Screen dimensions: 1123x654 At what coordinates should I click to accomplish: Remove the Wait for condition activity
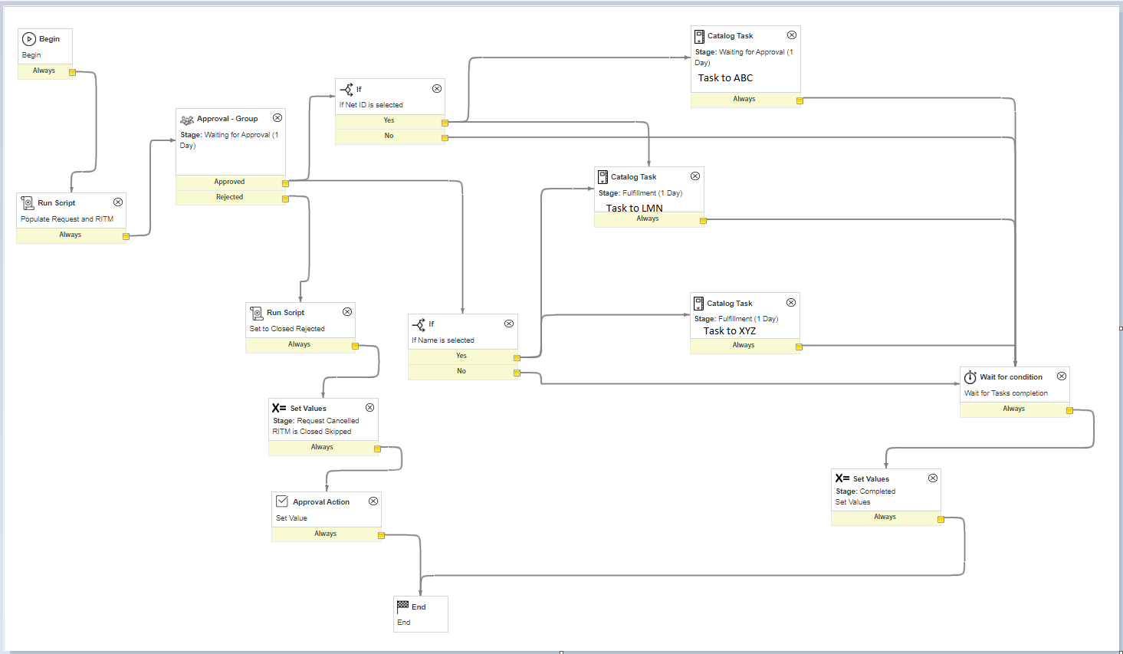(1062, 376)
